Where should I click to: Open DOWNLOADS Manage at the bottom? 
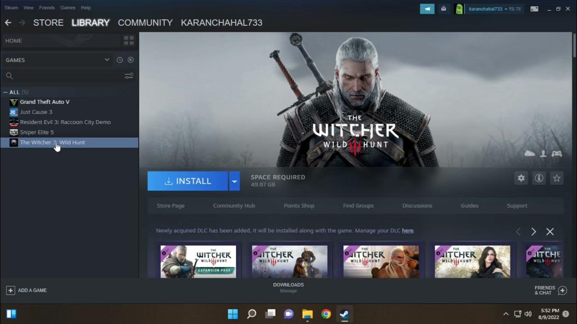click(x=288, y=288)
